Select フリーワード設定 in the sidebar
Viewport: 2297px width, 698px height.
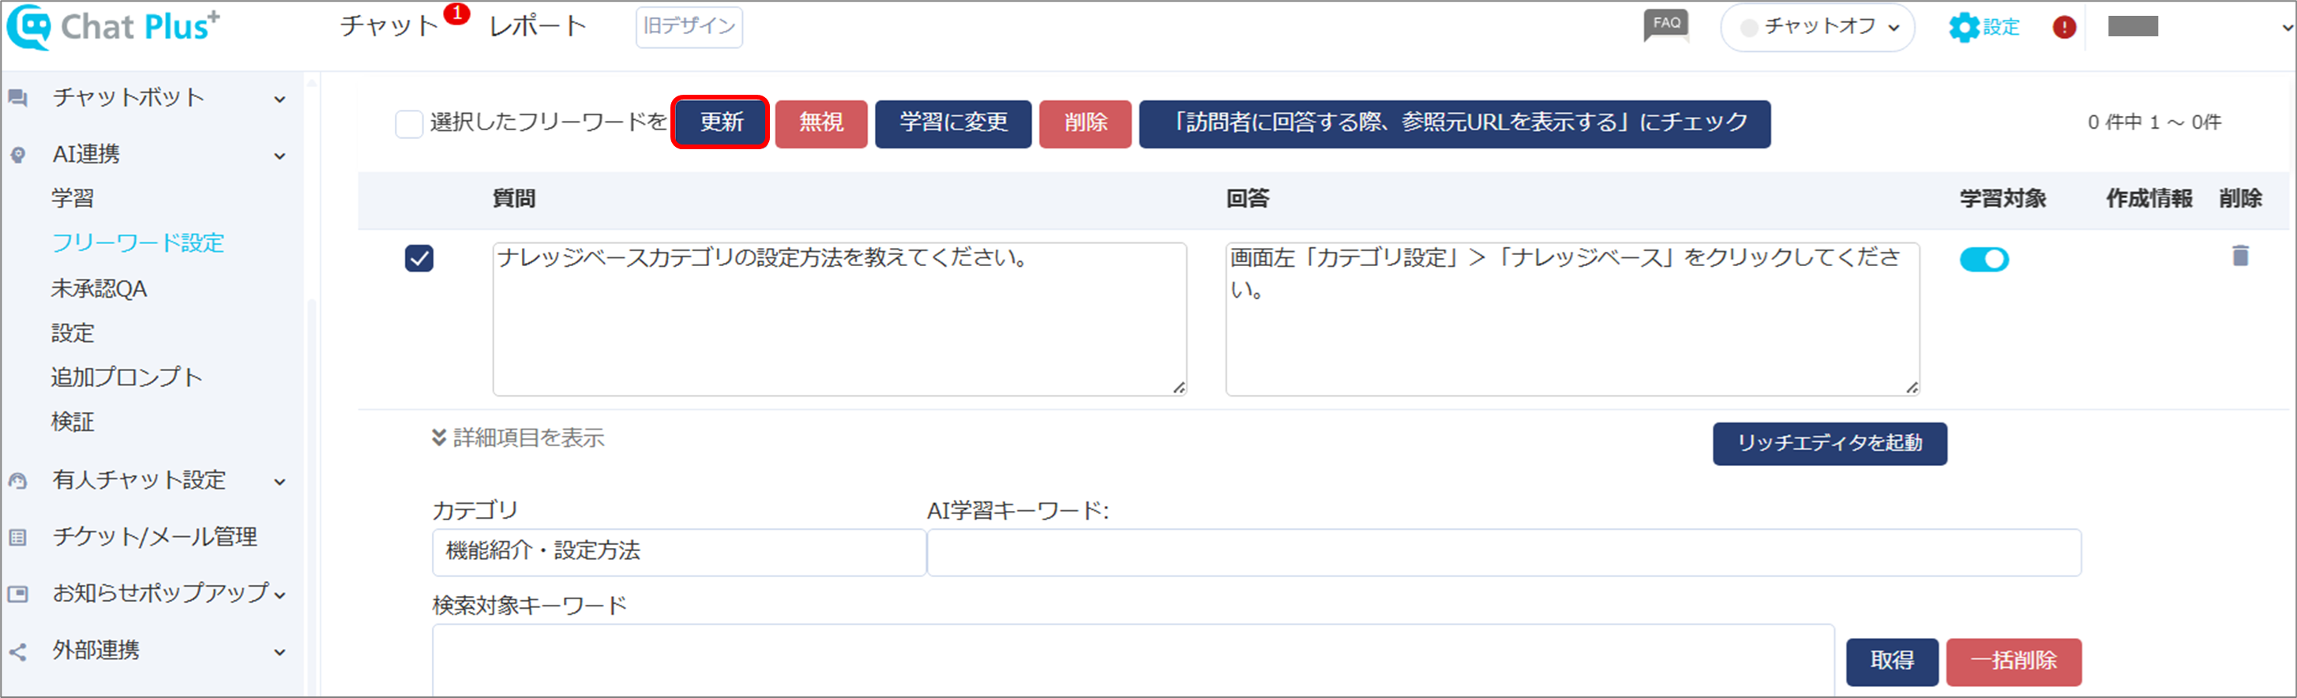click(137, 242)
